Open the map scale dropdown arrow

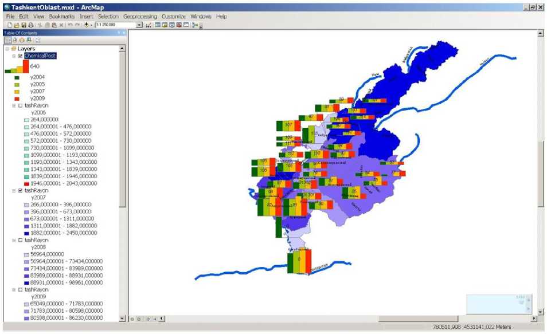click(139, 25)
